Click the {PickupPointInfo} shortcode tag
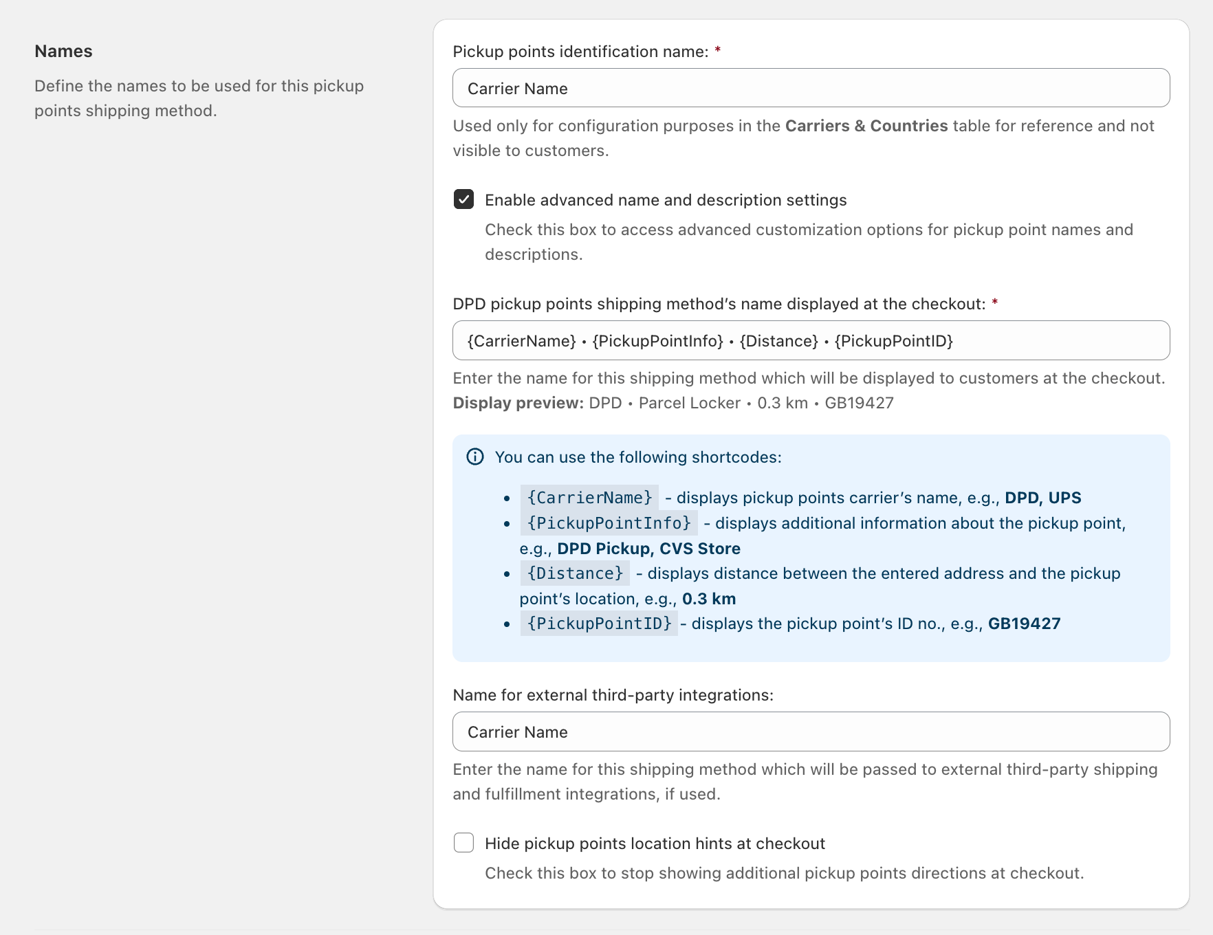 coord(609,522)
